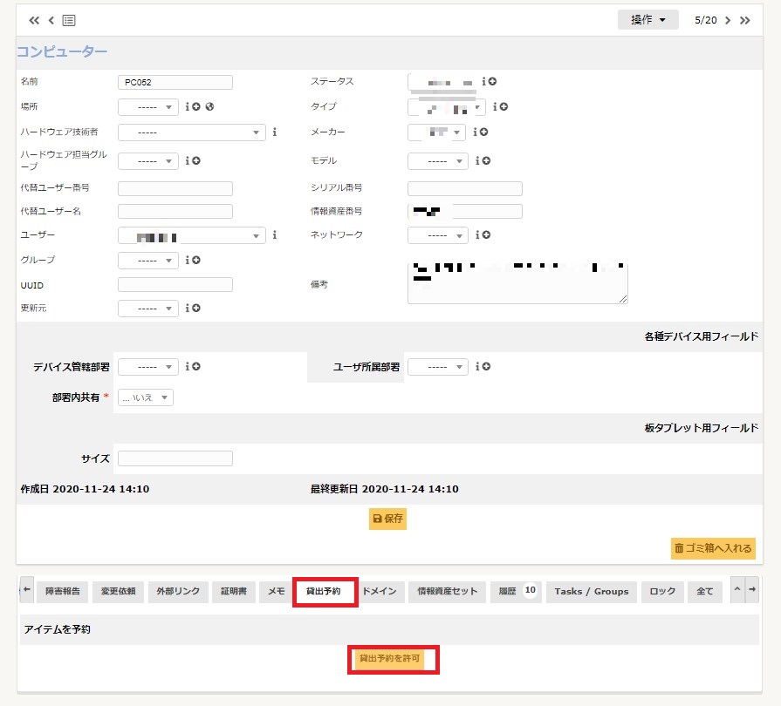Open the 部署内共有 dropdown
The height and width of the screenshot is (706, 781).
145,397
